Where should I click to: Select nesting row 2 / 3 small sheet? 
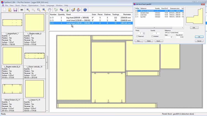click(x=91, y=20)
